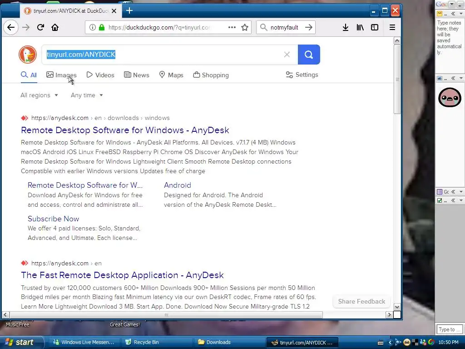The image size is (465, 349).
Task: Open the notes gadget dropdown menu
Action: (461, 14)
